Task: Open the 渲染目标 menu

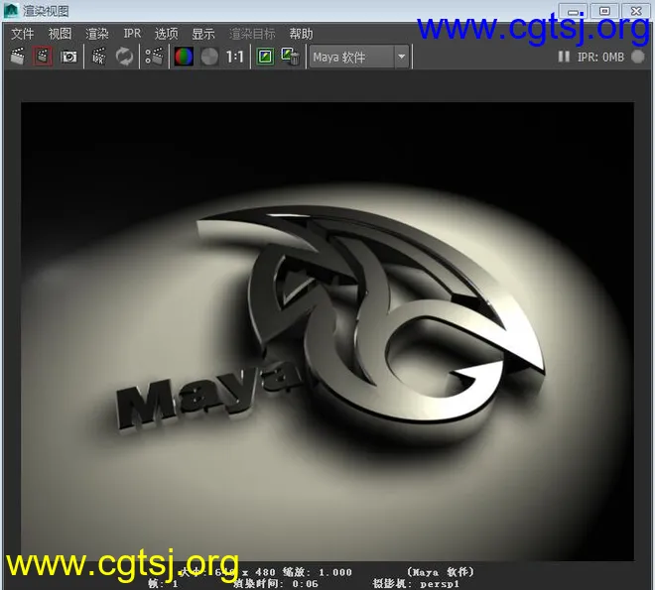Action: tap(252, 34)
